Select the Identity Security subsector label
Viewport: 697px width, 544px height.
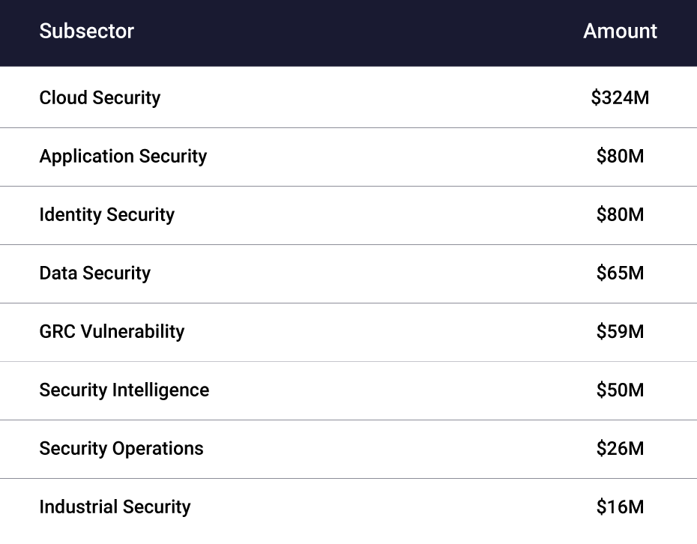(x=106, y=215)
